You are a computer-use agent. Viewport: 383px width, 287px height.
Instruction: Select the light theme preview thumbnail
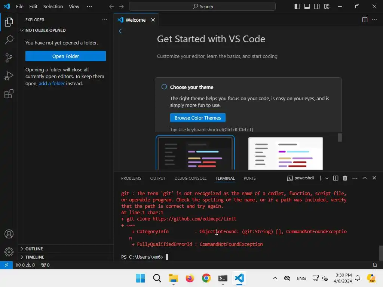[285, 153]
